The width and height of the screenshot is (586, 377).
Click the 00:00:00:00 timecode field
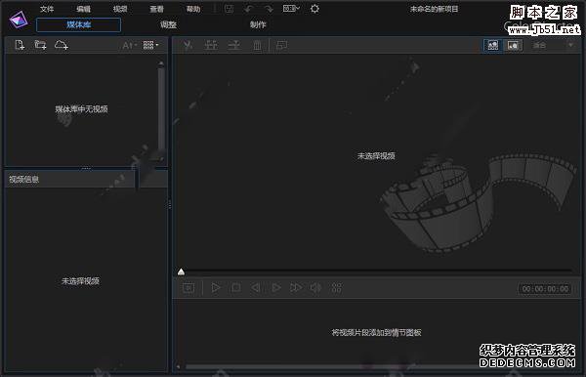[545, 289]
